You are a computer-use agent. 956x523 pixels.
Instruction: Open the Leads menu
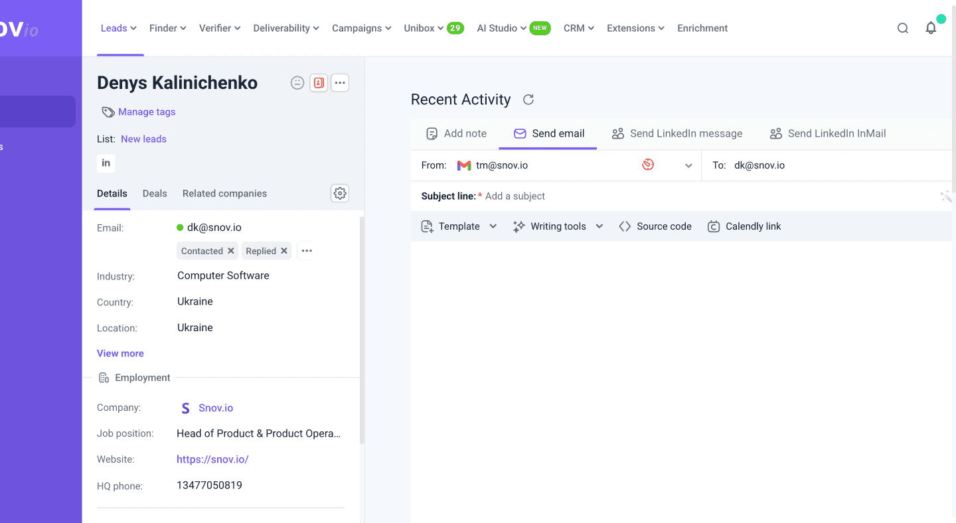tap(118, 28)
